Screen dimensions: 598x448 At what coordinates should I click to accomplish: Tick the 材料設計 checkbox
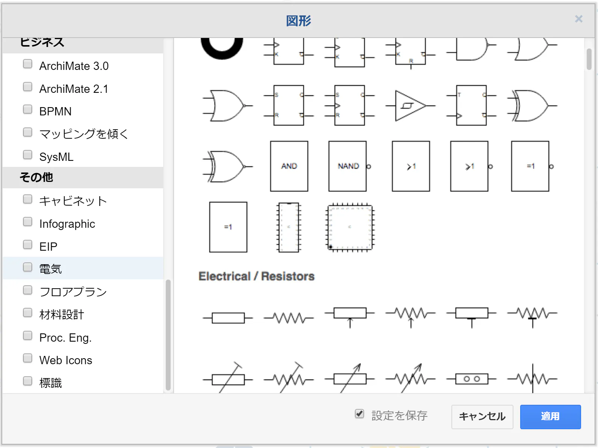pyautogui.click(x=27, y=313)
